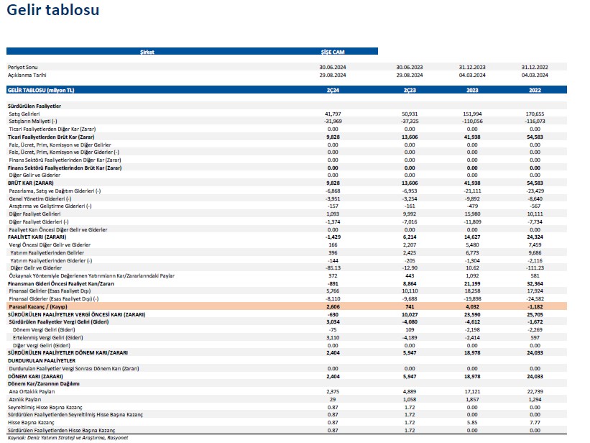Click the "Gelir tablosu" page title
Image resolution: width=590 pixels, height=443 pixels.
click(53, 11)
